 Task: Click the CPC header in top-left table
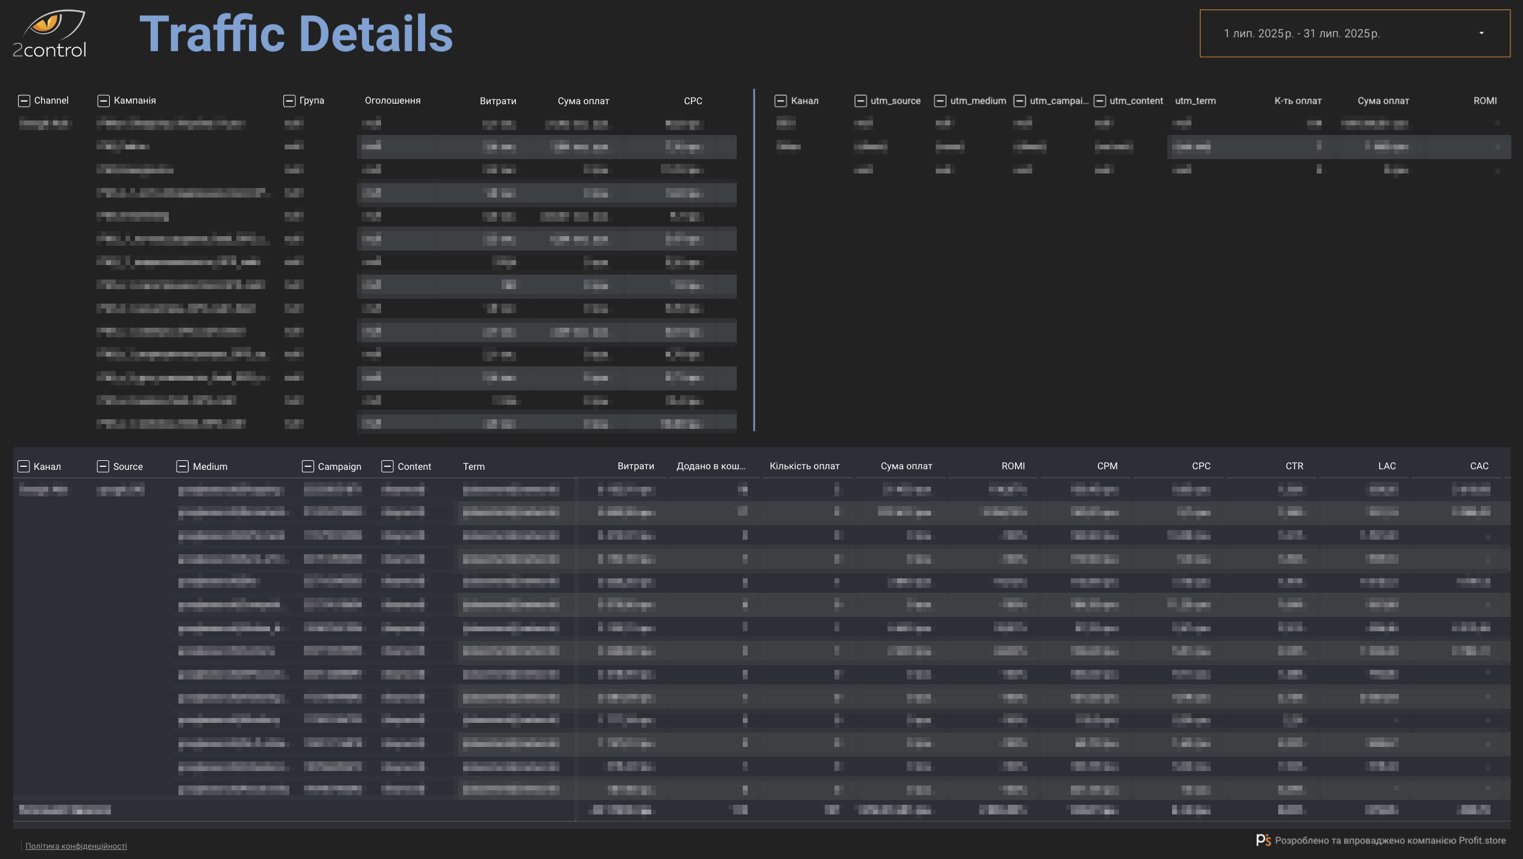(x=693, y=101)
